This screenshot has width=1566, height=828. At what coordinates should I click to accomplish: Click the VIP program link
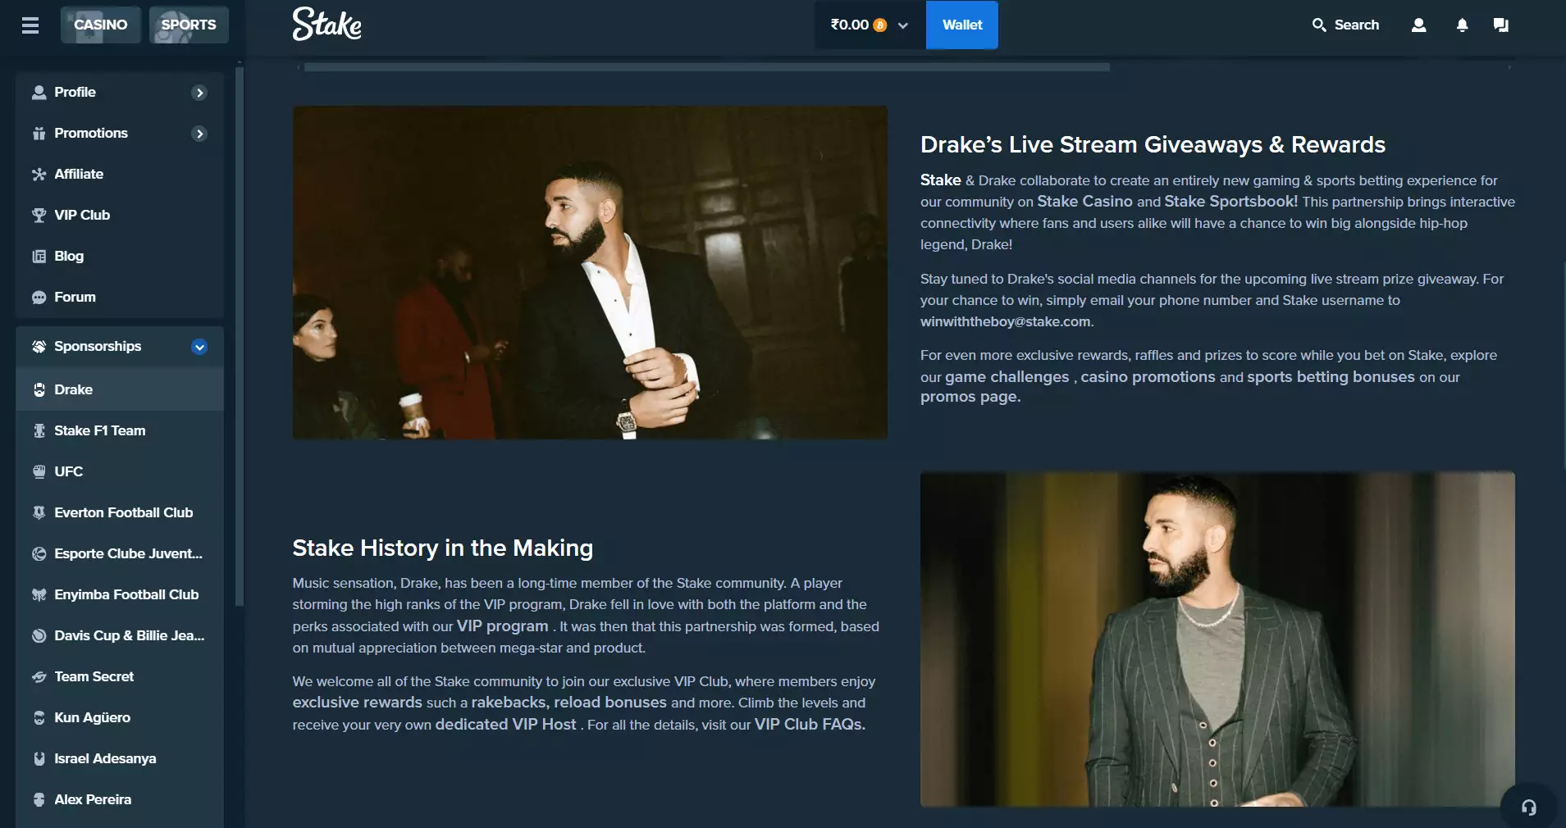(502, 626)
